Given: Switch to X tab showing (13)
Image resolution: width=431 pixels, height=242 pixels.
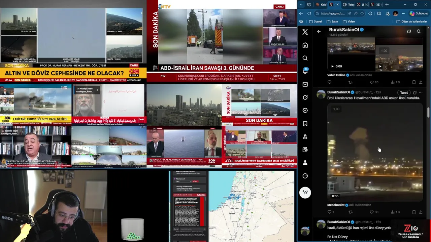Looking at the screenshot, I should 376,5.
